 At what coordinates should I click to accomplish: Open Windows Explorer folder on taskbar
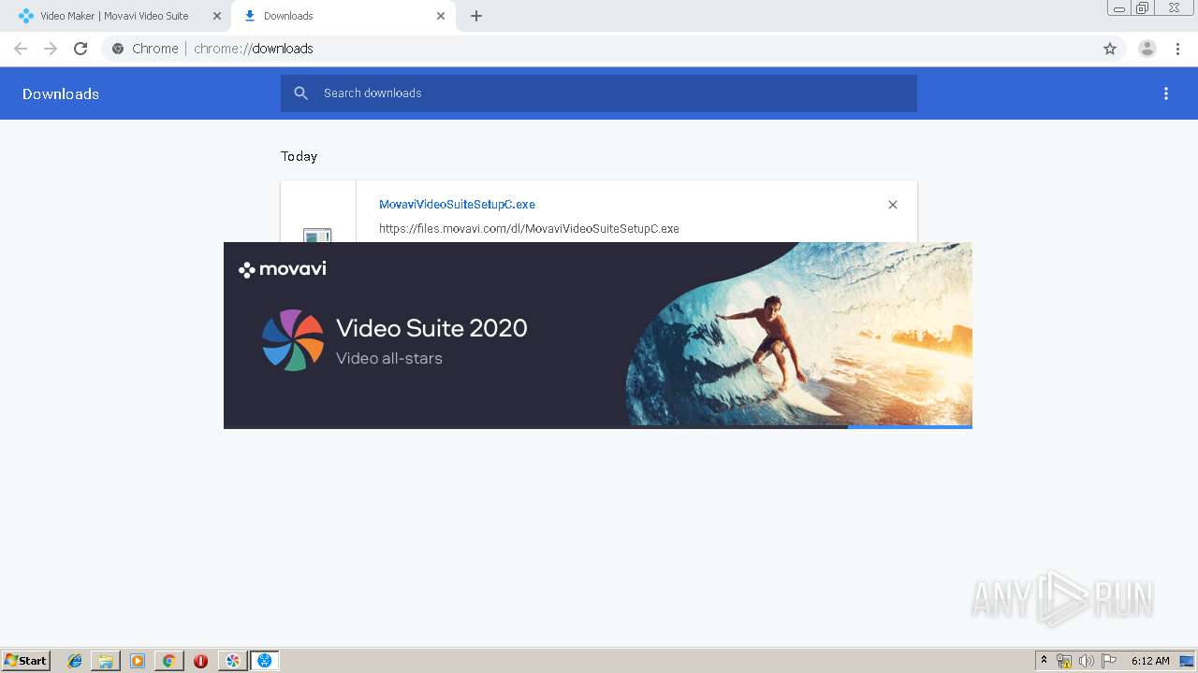[x=106, y=661]
